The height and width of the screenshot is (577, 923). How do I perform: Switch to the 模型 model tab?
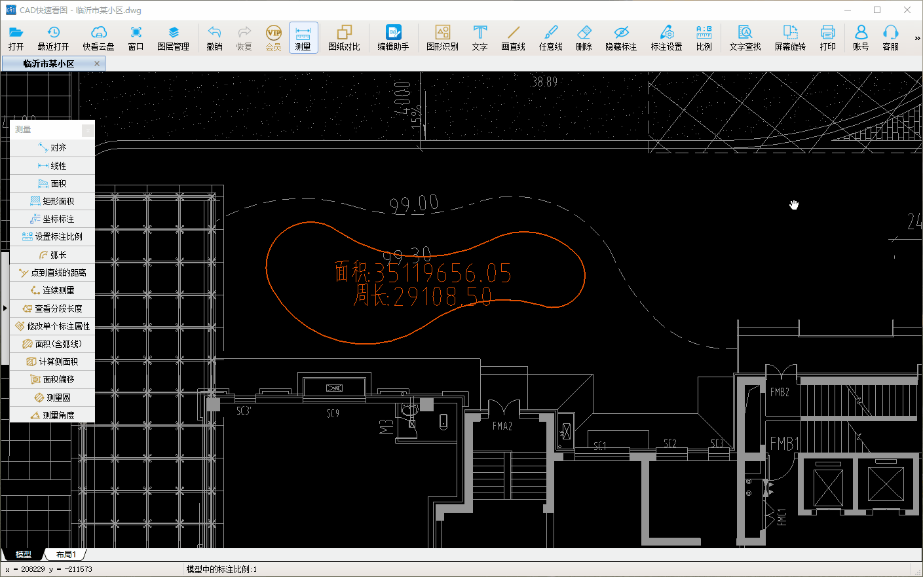point(23,555)
